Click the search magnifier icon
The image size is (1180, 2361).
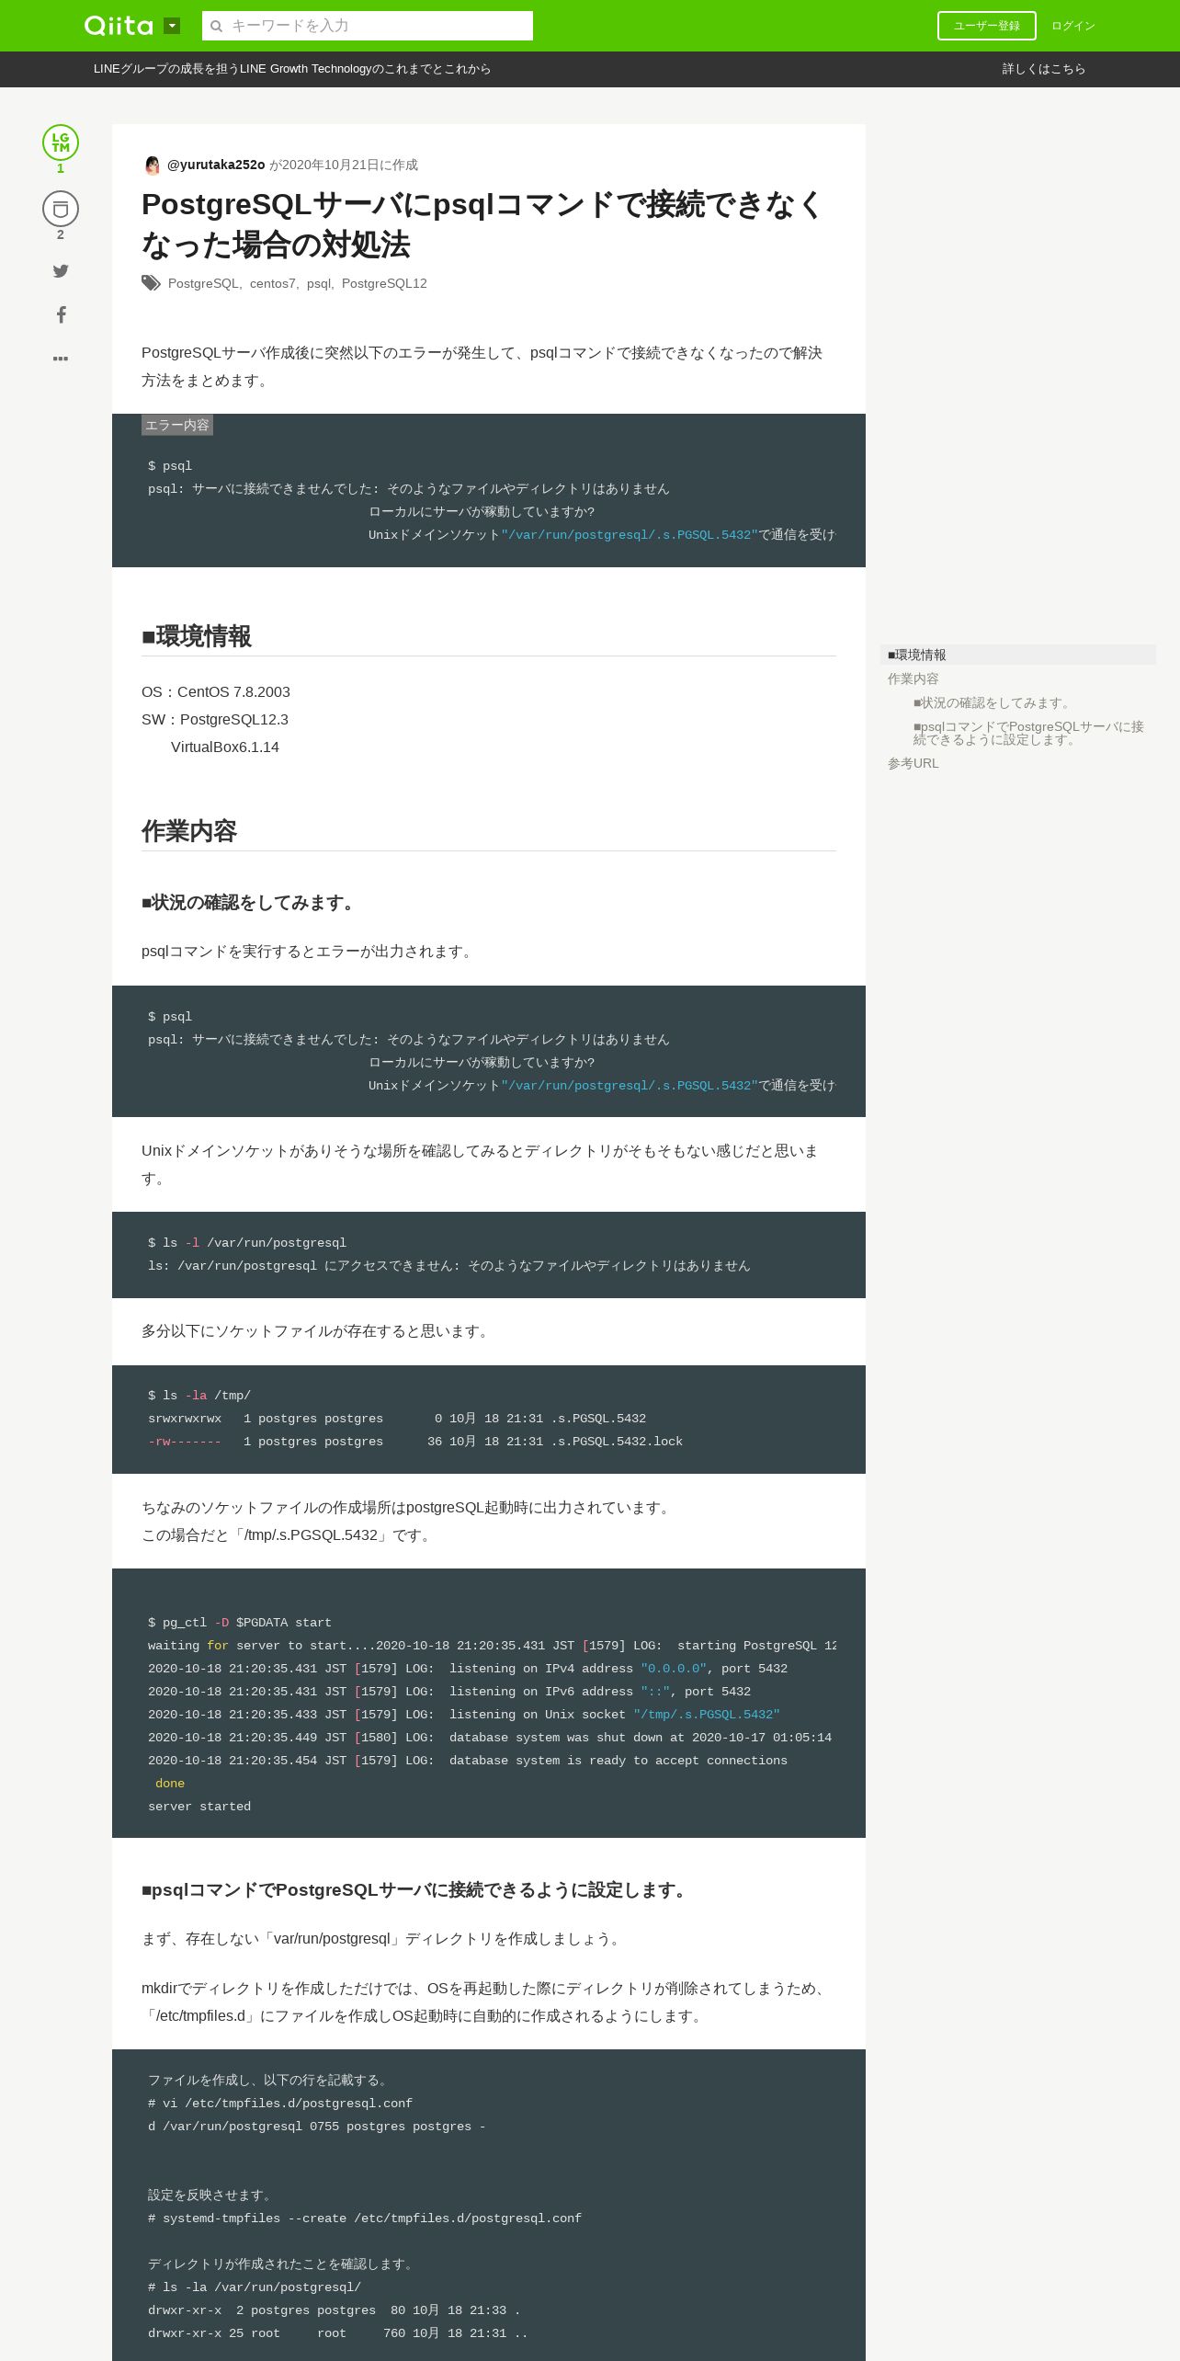(217, 26)
